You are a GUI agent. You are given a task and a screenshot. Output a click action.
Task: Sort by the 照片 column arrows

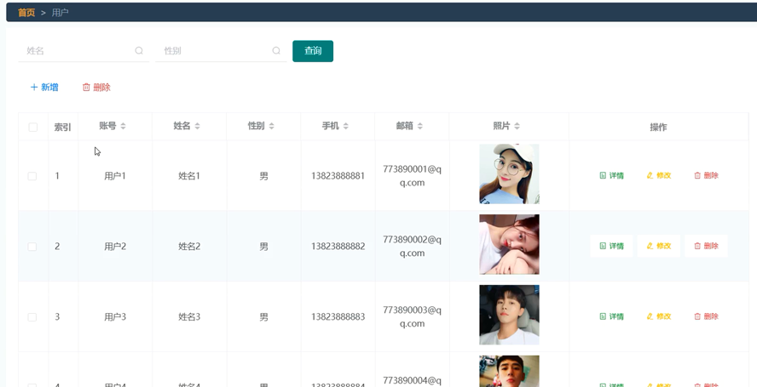click(x=517, y=126)
